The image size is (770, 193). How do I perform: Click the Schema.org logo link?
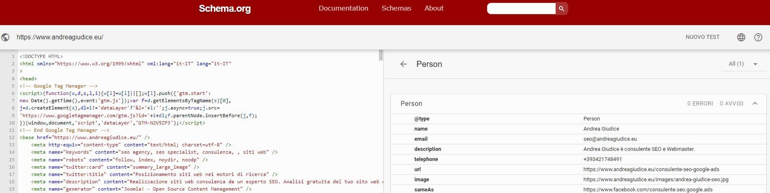[x=224, y=9]
